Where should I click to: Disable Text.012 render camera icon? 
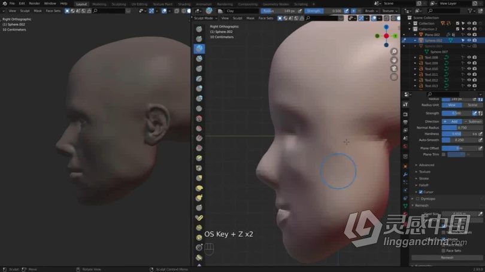(x=474, y=80)
